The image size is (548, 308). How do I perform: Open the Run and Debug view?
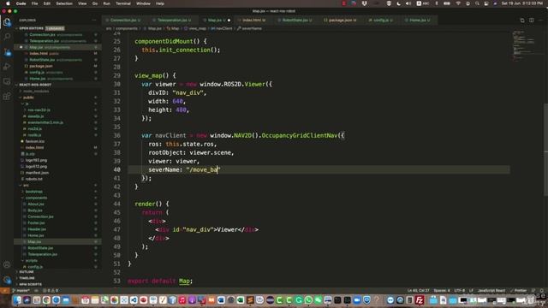pos(7,67)
